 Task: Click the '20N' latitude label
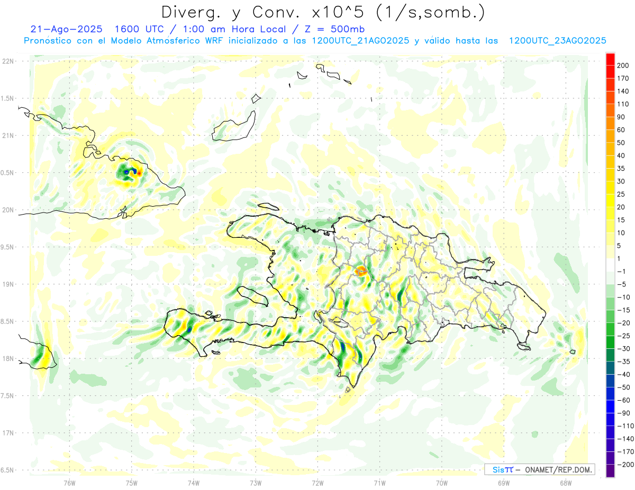coord(8,210)
